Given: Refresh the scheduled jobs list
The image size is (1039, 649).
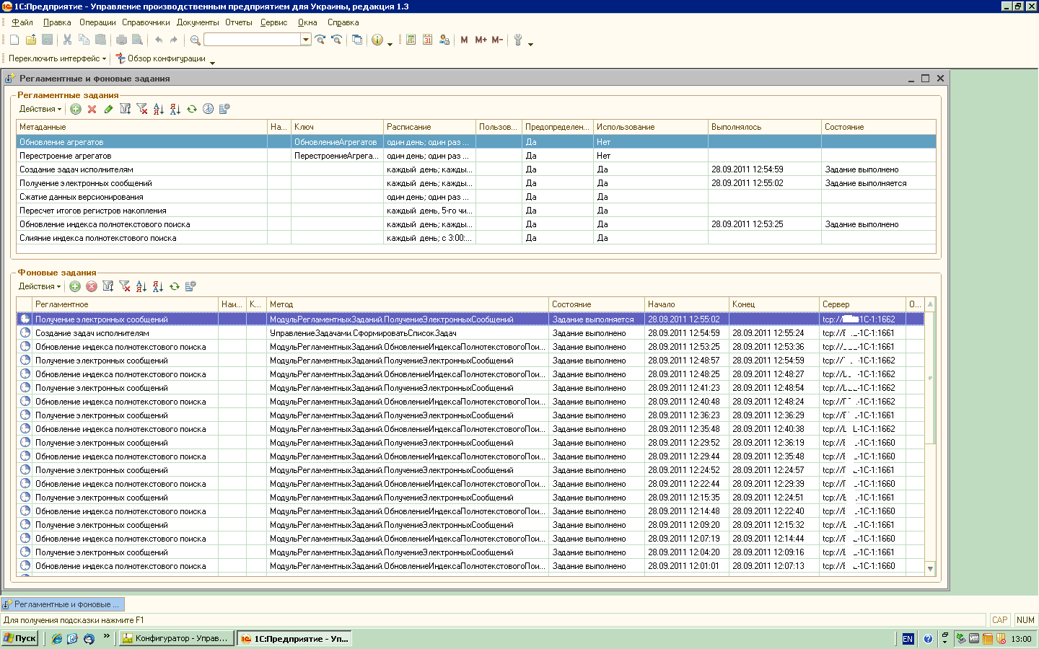Looking at the screenshot, I should point(192,109).
